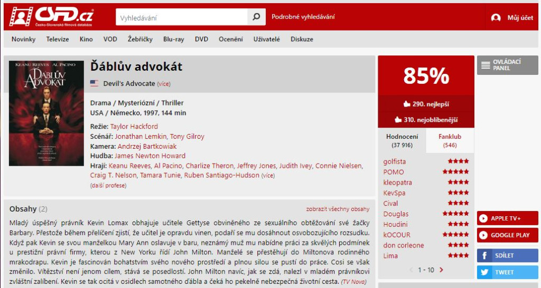The image size is (541, 288).
Task: Open actor Keanu Reeves
Action: tap(130, 166)
